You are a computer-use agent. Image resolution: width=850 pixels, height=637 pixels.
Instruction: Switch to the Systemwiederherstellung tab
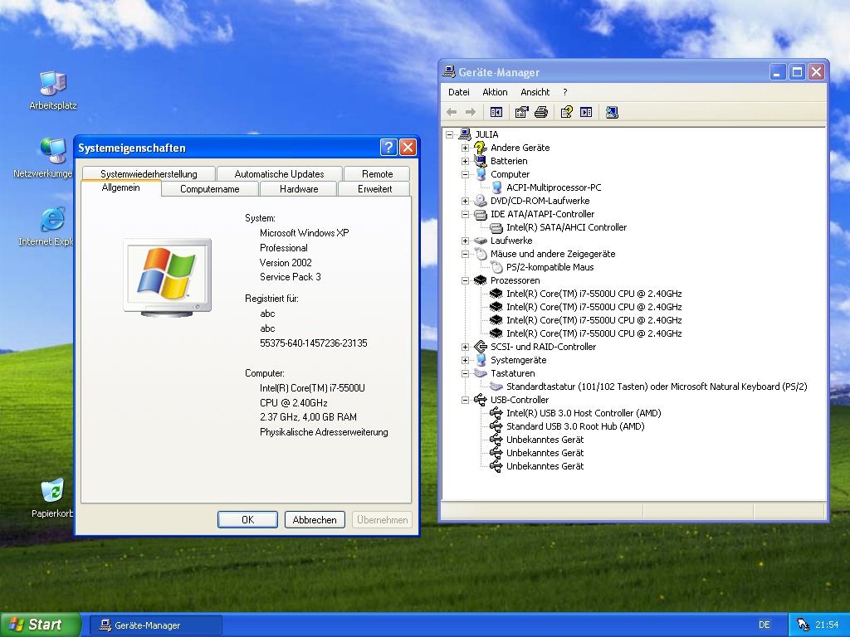pos(149,174)
